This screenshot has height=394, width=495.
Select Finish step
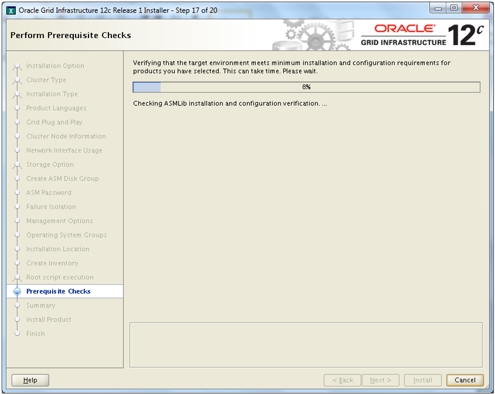35,334
